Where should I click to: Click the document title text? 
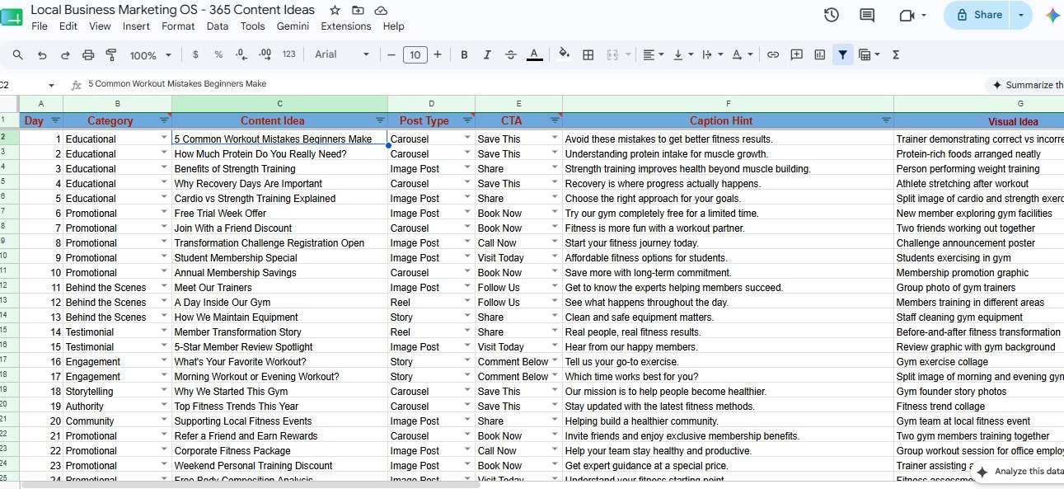[172, 10]
